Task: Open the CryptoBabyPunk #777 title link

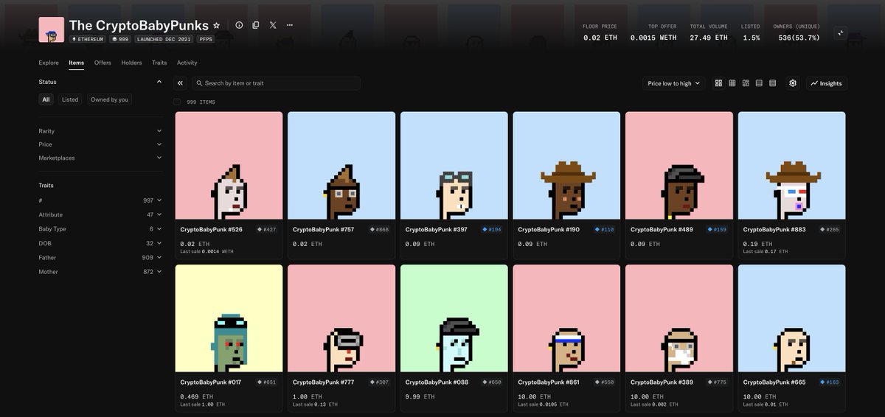Action: [322, 382]
